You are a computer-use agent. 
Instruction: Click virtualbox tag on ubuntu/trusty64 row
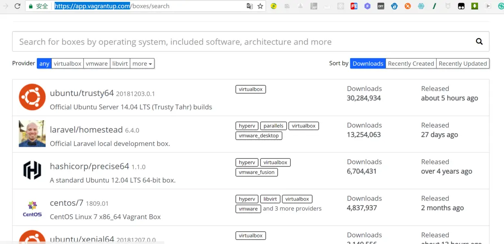[x=251, y=89]
